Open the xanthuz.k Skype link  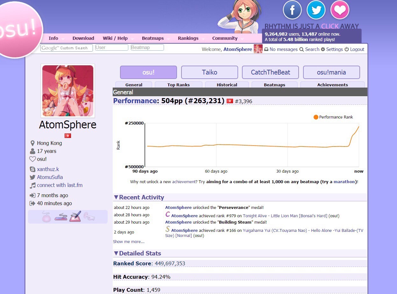(x=48, y=169)
